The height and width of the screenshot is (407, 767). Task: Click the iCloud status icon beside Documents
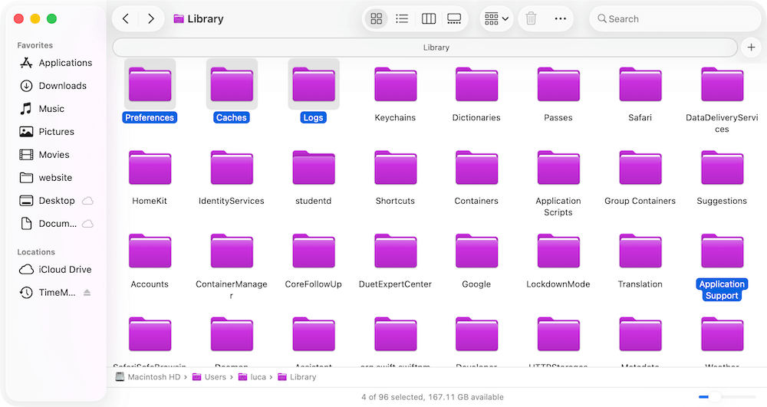(x=87, y=224)
